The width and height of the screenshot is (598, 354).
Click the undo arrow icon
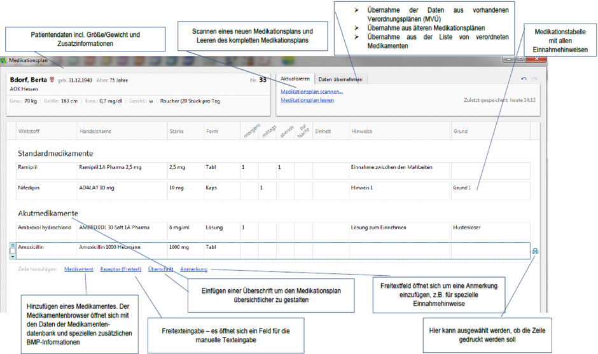coord(524,79)
